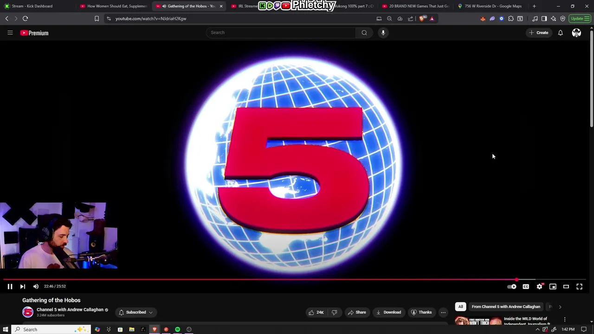Open the YouTube guide hamburger menu
The image size is (594, 334).
point(10,32)
